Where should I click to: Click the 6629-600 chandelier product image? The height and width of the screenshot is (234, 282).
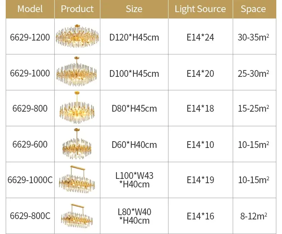click(x=77, y=144)
